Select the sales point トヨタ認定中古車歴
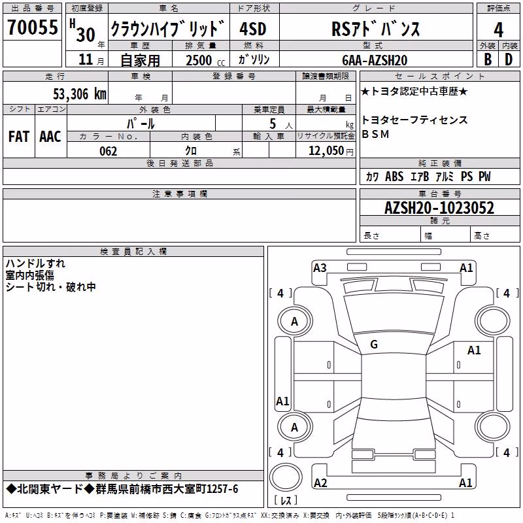523x523 pixels. click(414, 92)
